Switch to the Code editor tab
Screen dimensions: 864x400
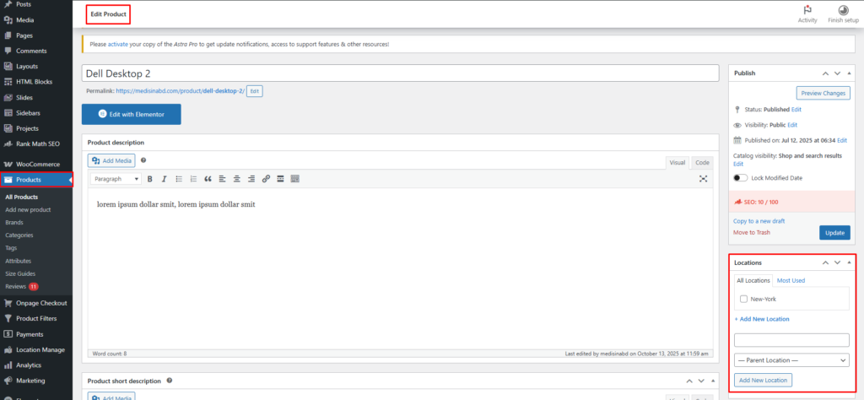click(x=702, y=162)
